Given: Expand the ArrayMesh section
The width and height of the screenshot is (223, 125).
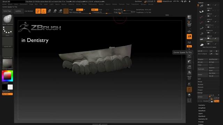Looking at the screenshot, I should 202,108.
